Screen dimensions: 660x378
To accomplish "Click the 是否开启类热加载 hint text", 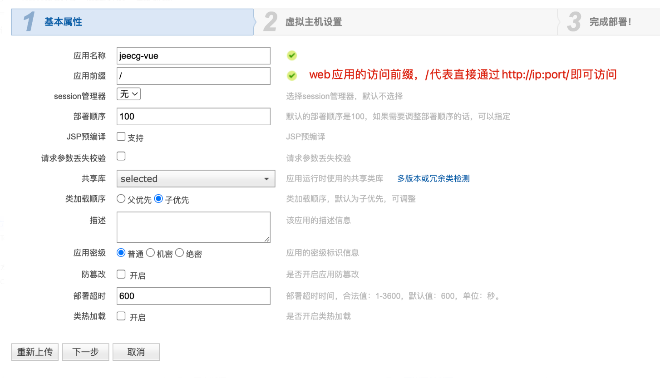I will [318, 316].
